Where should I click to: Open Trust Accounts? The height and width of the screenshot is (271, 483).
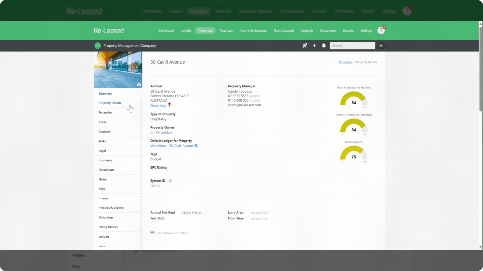pos(284,30)
